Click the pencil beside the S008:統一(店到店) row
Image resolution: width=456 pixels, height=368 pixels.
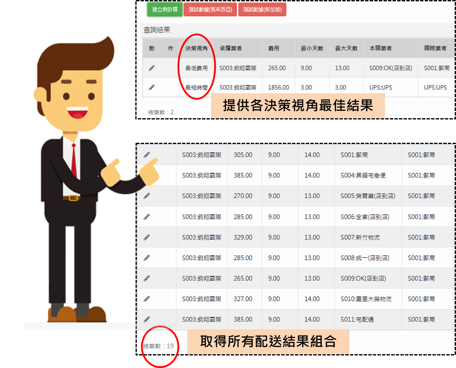[x=147, y=258]
